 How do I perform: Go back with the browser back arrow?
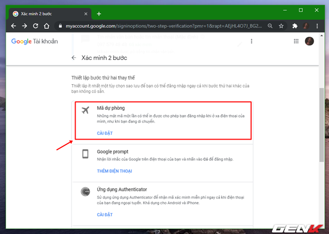coord(14,26)
